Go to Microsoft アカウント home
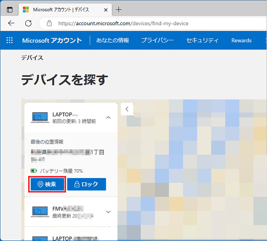 52,40
